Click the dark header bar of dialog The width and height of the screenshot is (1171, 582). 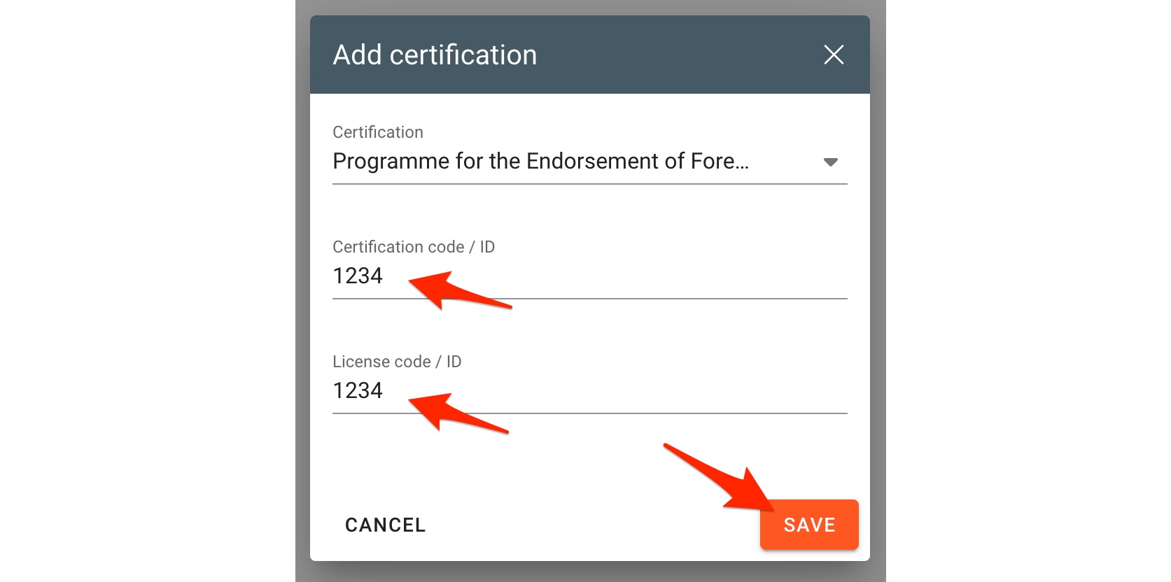[665, 55]
